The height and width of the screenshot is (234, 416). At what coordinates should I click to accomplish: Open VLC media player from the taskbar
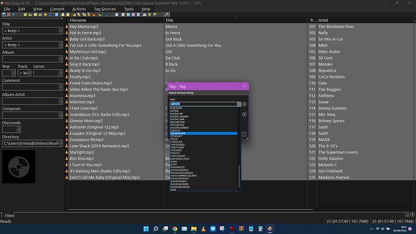(203, 229)
